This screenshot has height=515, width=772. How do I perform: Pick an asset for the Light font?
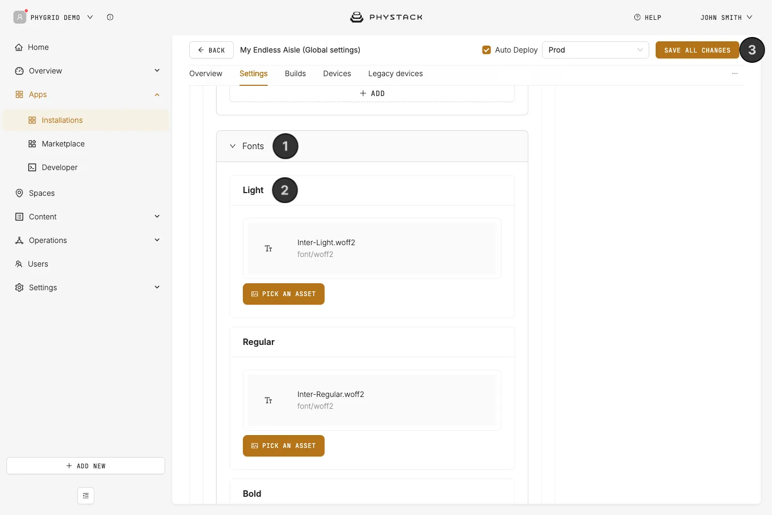pyautogui.click(x=284, y=294)
